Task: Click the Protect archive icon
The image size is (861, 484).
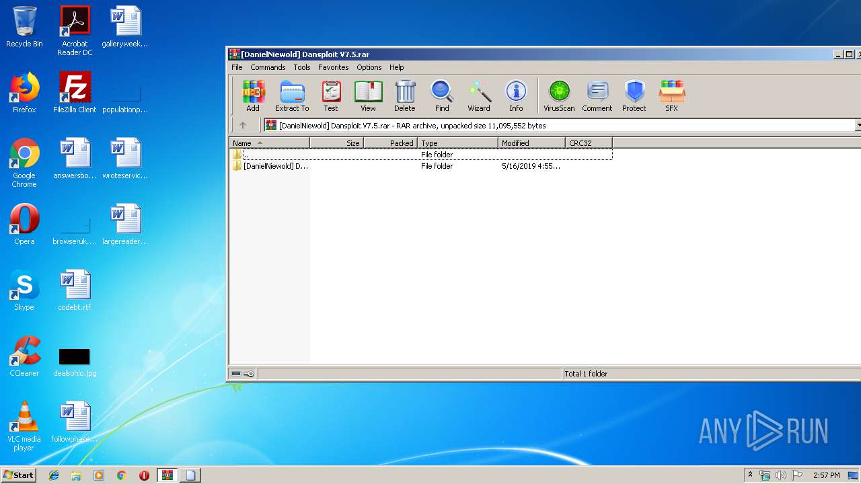Action: point(634,96)
